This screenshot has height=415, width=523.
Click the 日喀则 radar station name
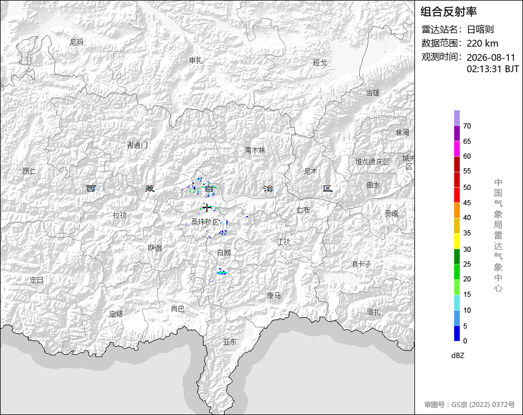pos(480,30)
